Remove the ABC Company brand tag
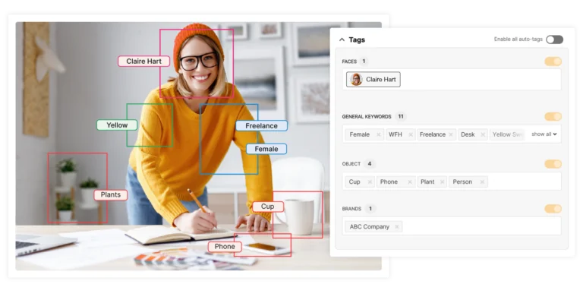This screenshot has height=284, width=583. coord(397,226)
